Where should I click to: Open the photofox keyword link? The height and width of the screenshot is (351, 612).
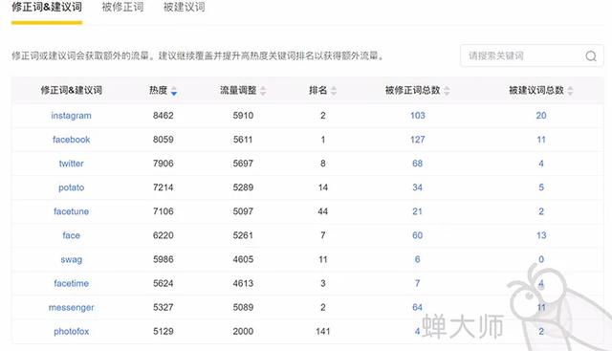pyautogui.click(x=71, y=332)
